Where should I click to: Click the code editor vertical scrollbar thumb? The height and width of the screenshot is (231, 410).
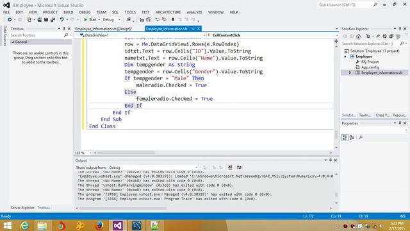(336, 135)
